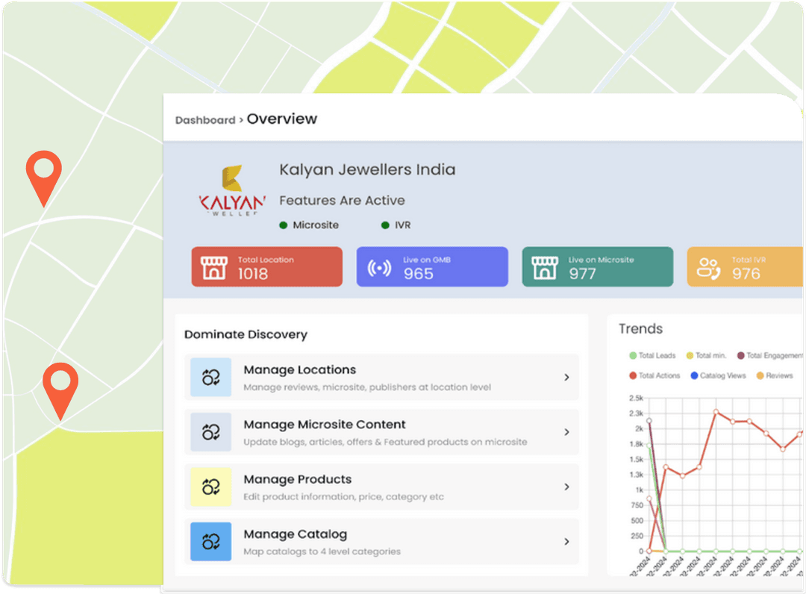Click the Overview breadcrumb title
806x594 pixels.
(281, 119)
